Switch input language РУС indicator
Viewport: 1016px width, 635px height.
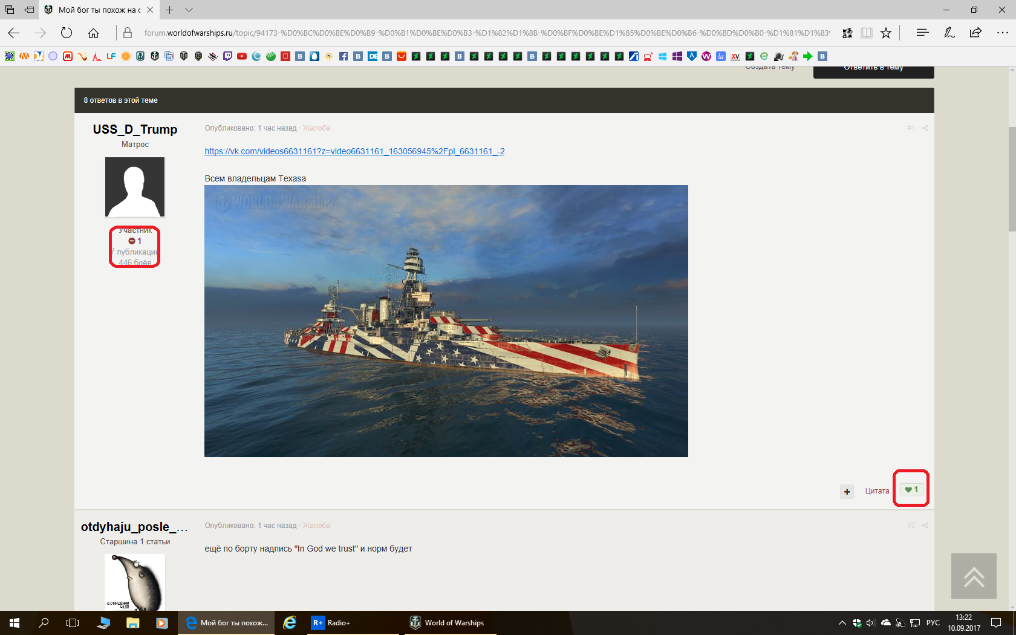[x=933, y=623]
